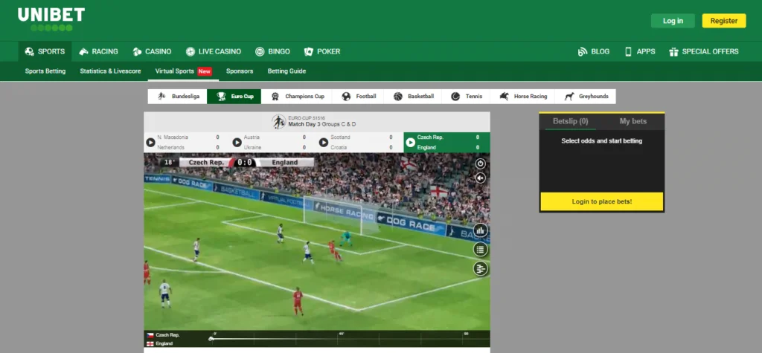The height and width of the screenshot is (353, 762).
Task: Open the Casino section
Action: click(x=152, y=51)
